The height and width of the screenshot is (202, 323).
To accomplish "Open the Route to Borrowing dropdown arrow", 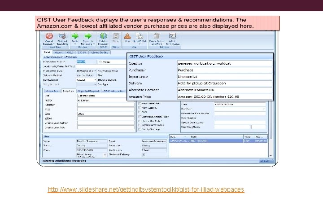I will click(x=94, y=44).
